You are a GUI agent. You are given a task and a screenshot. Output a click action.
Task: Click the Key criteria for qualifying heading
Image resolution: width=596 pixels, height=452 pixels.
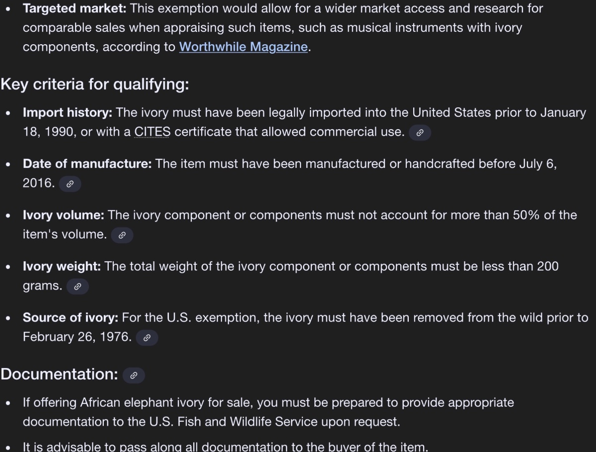[94, 84]
